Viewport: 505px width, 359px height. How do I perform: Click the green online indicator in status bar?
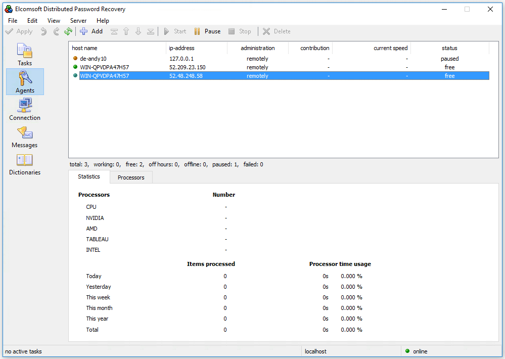pyautogui.click(x=407, y=351)
